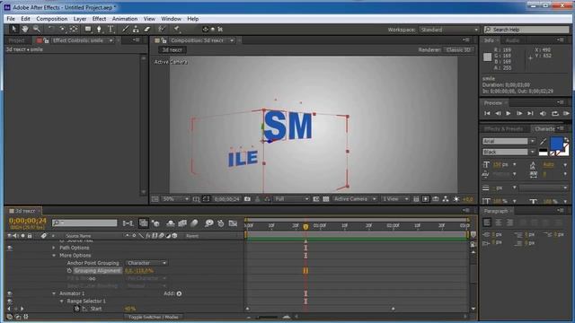
Task: Click the blue text fill color swatch
Action: [x=557, y=144]
